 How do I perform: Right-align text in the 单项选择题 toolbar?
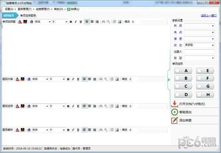(x=97, y=22)
